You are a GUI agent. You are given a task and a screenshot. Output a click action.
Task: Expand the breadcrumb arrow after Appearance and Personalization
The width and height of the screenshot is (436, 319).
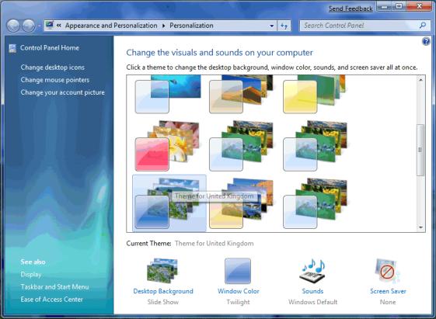pyautogui.click(x=163, y=26)
